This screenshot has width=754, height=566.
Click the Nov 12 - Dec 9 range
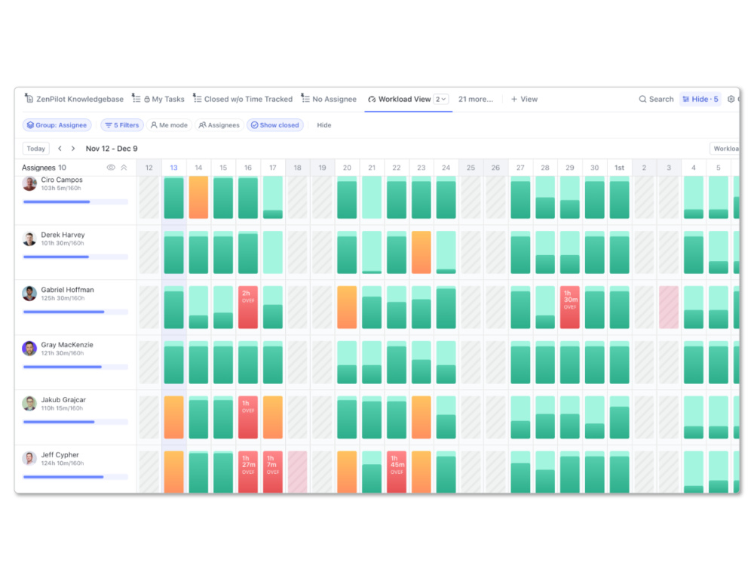tap(112, 149)
